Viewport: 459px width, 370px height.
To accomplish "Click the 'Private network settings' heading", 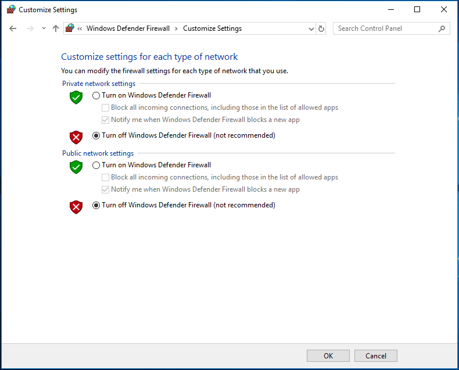I will [x=99, y=84].
